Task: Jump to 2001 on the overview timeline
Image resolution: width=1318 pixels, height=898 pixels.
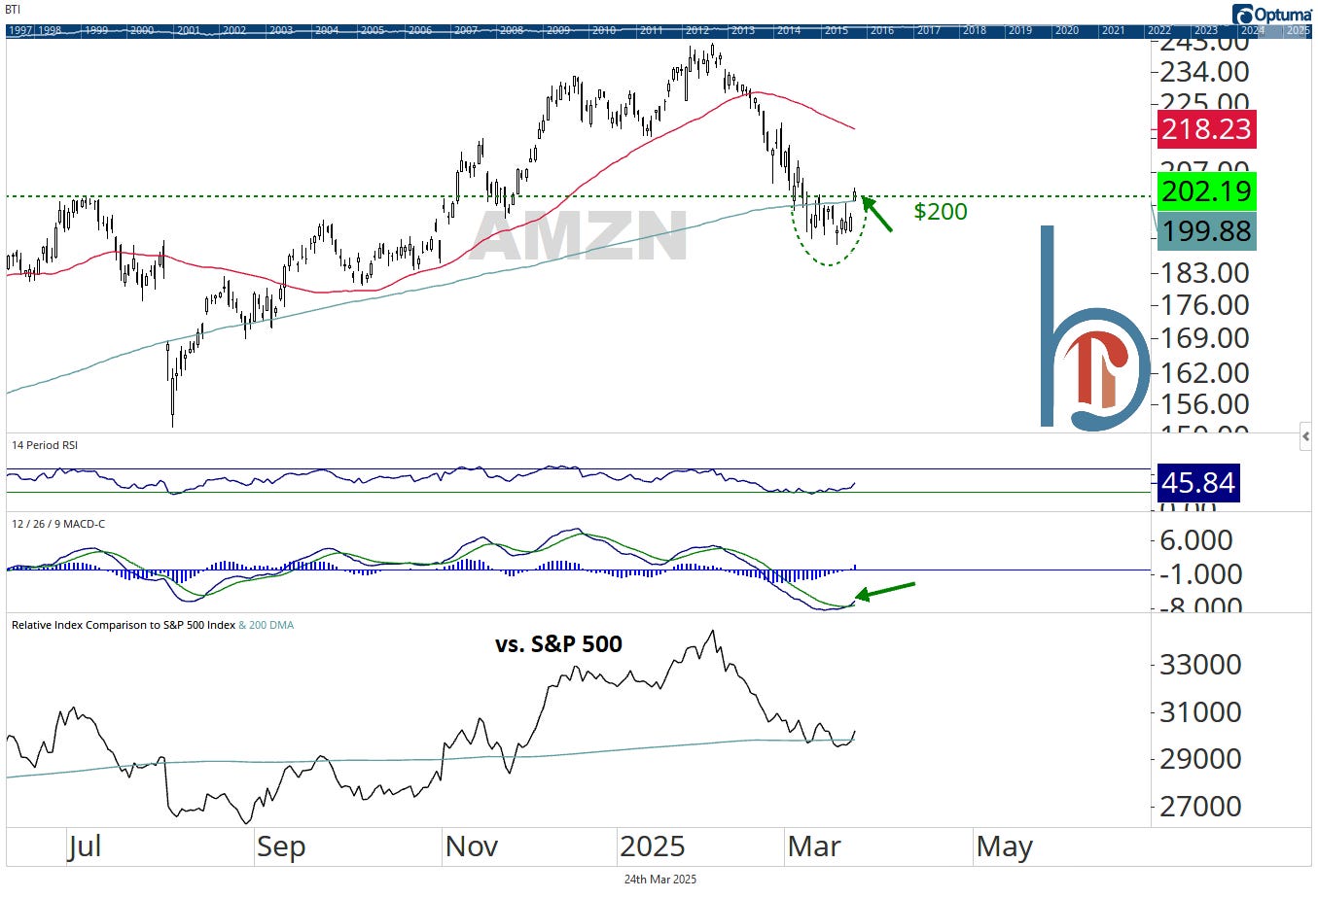Action: [x=189, y=30]
